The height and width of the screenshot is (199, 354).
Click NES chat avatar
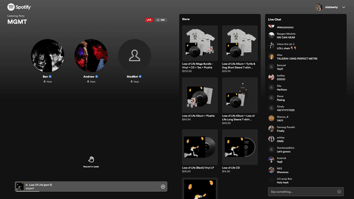point(272,170)
